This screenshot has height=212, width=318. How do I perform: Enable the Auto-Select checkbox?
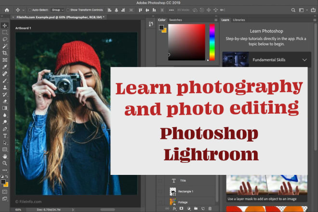(30, 10)
